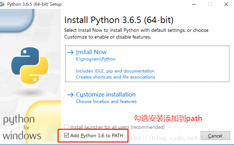Click the Python snake logo
This screenshot has height=145, width=234.
click(30, 65)
